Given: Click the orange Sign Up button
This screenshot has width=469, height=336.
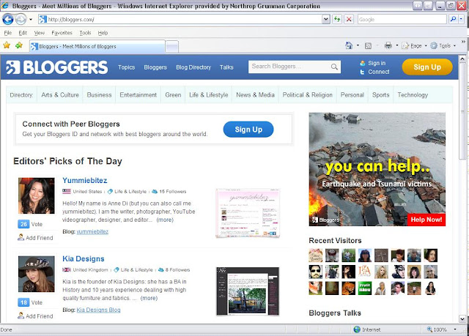Looking at the screenshot, I should click(427, 67).
